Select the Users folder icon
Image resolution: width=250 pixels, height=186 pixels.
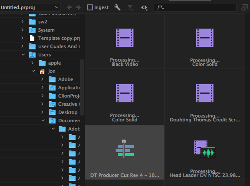32,55
